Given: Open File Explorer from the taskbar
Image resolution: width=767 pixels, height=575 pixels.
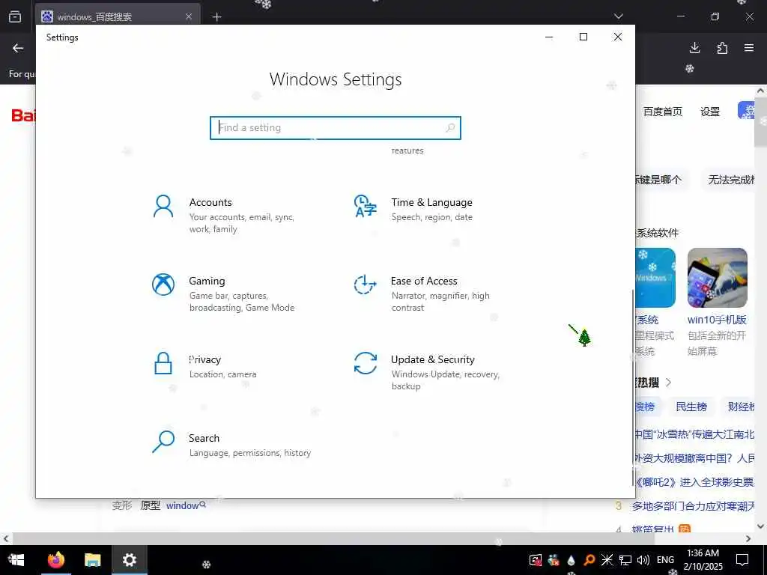Looking at the screenshot, I should click(92, 560).
